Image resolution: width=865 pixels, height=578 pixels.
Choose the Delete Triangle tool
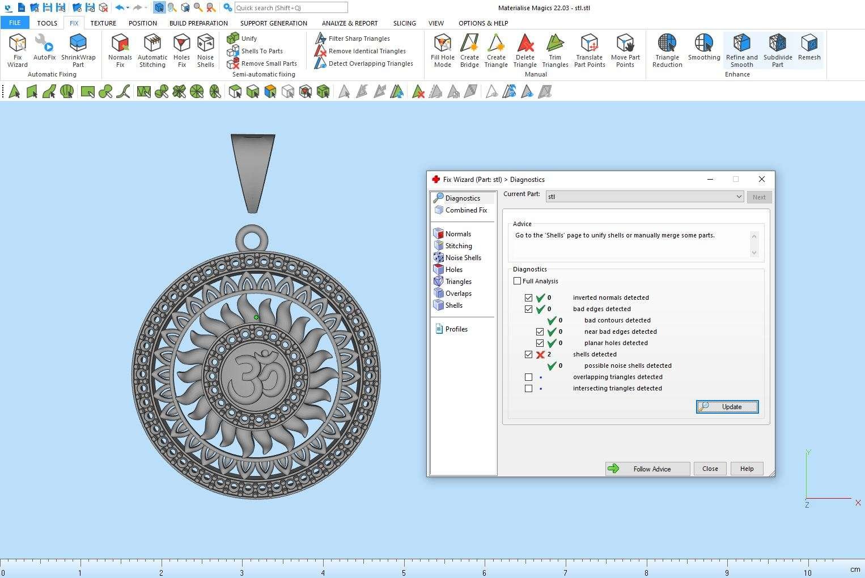point(525,50)
